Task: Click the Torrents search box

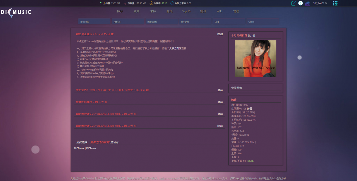Action: point(94,22)
